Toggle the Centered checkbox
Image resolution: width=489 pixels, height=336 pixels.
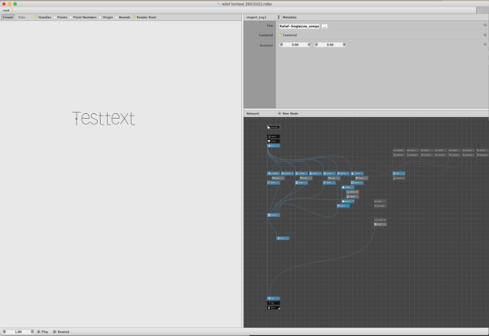tap(280, 35)
